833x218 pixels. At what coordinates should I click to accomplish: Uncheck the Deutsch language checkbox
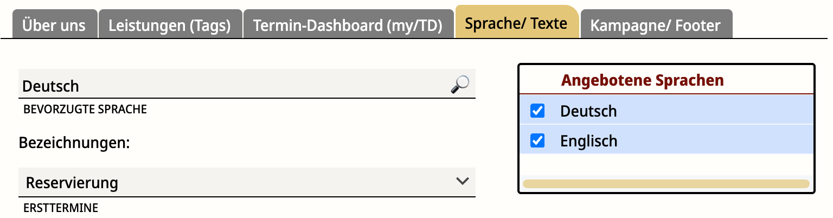coord(537,111)
